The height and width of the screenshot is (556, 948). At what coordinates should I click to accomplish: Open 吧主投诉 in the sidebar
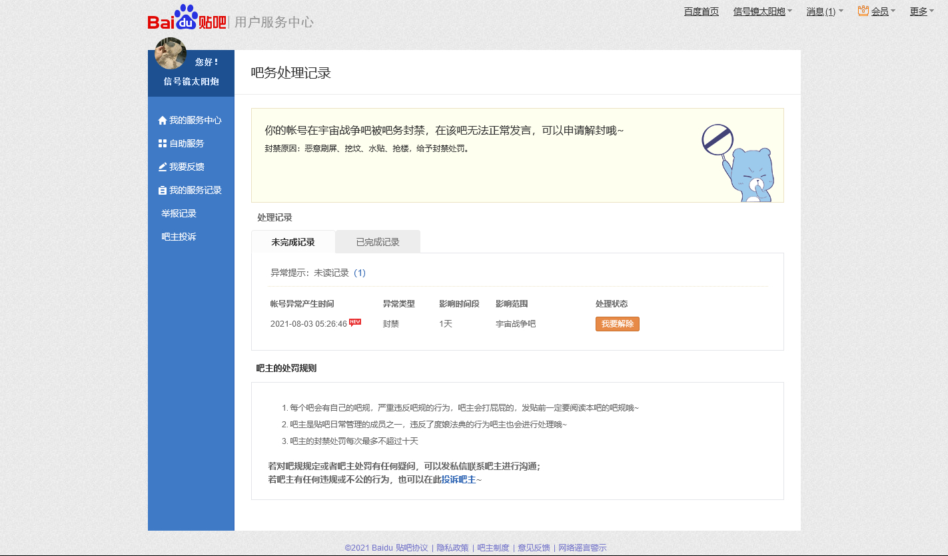[179, 237]
